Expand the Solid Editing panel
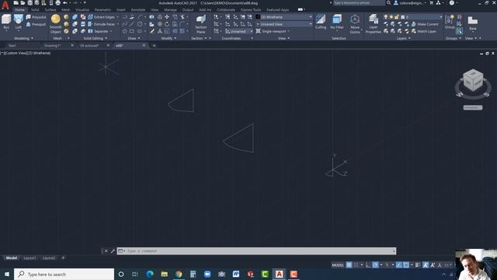497x280 pixels. [95, 38]
